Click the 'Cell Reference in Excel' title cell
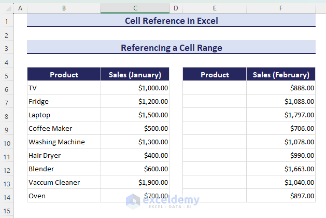This screenshot has width=326, height=218. click(171, 21)
